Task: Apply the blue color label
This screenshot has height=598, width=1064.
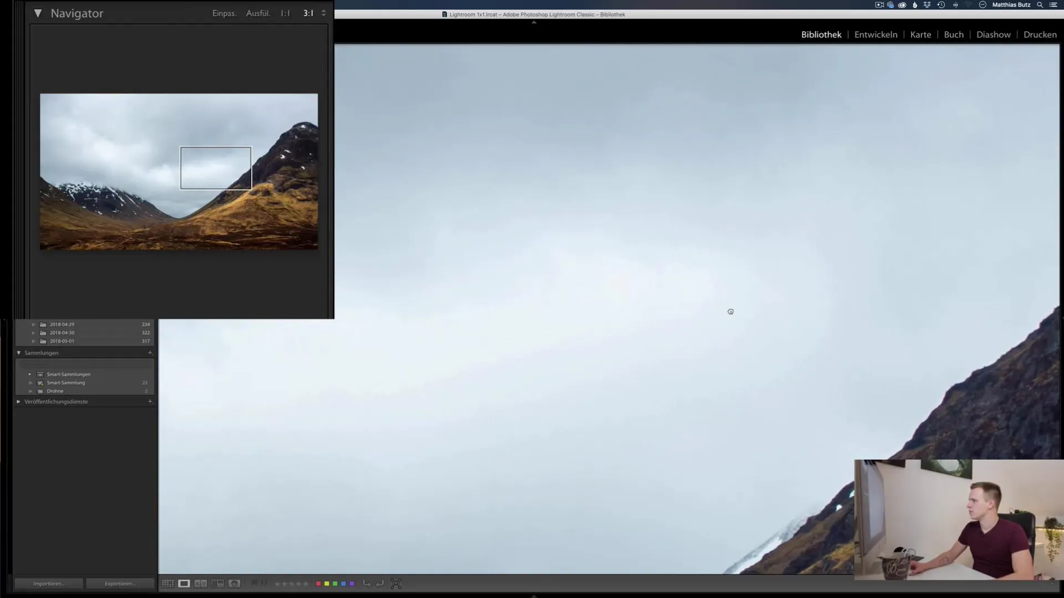Action: [344, 584]
